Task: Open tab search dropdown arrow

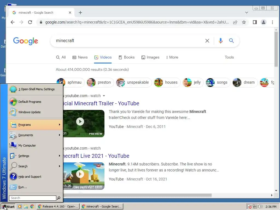Action: (x=246, y=13)
